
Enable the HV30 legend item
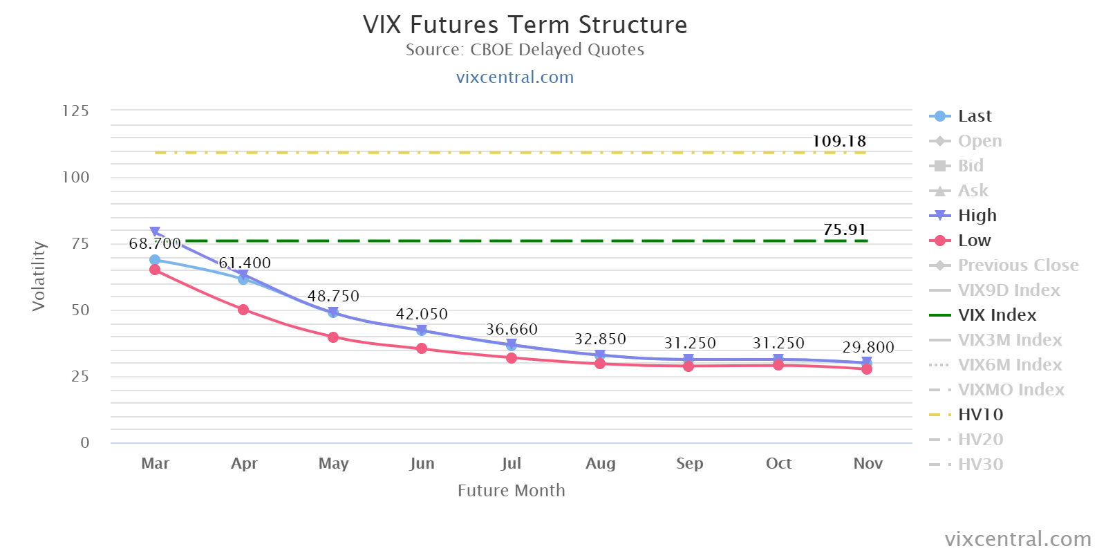[x=980, y=465]
